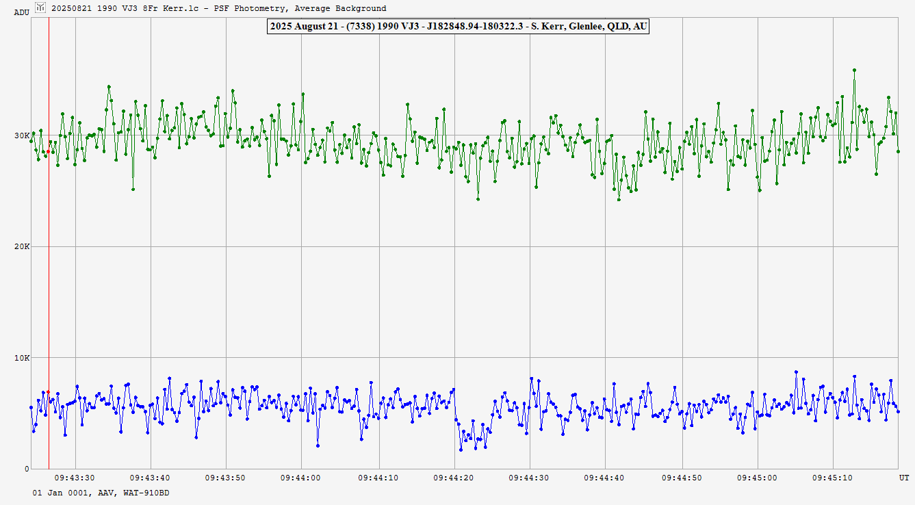Select the 09:44:30 time axis label
Screen dimensions: 915x505
point(530,478)
